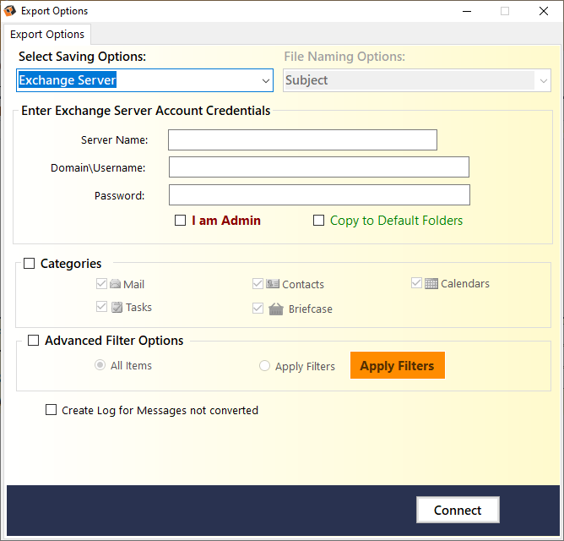Click the 'Select Saving Options:' label

(83, 57)
